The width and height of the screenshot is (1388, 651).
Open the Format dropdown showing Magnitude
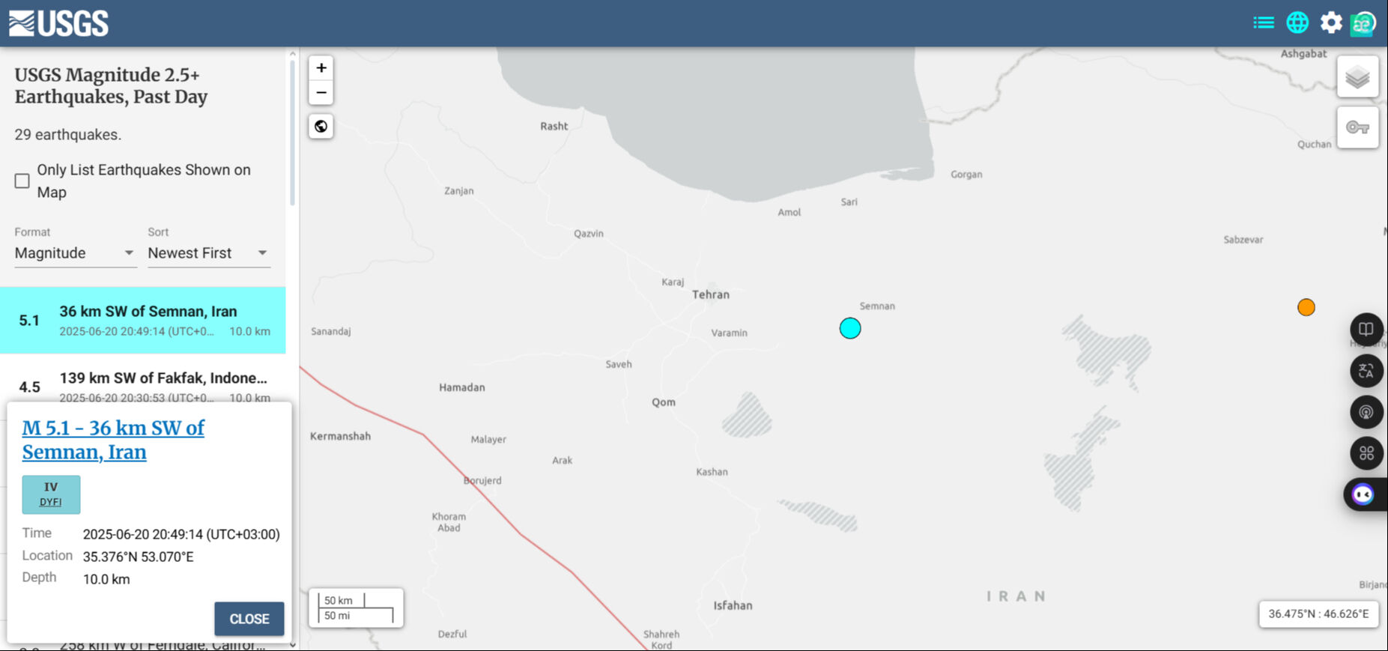click(x=75, y=253)
